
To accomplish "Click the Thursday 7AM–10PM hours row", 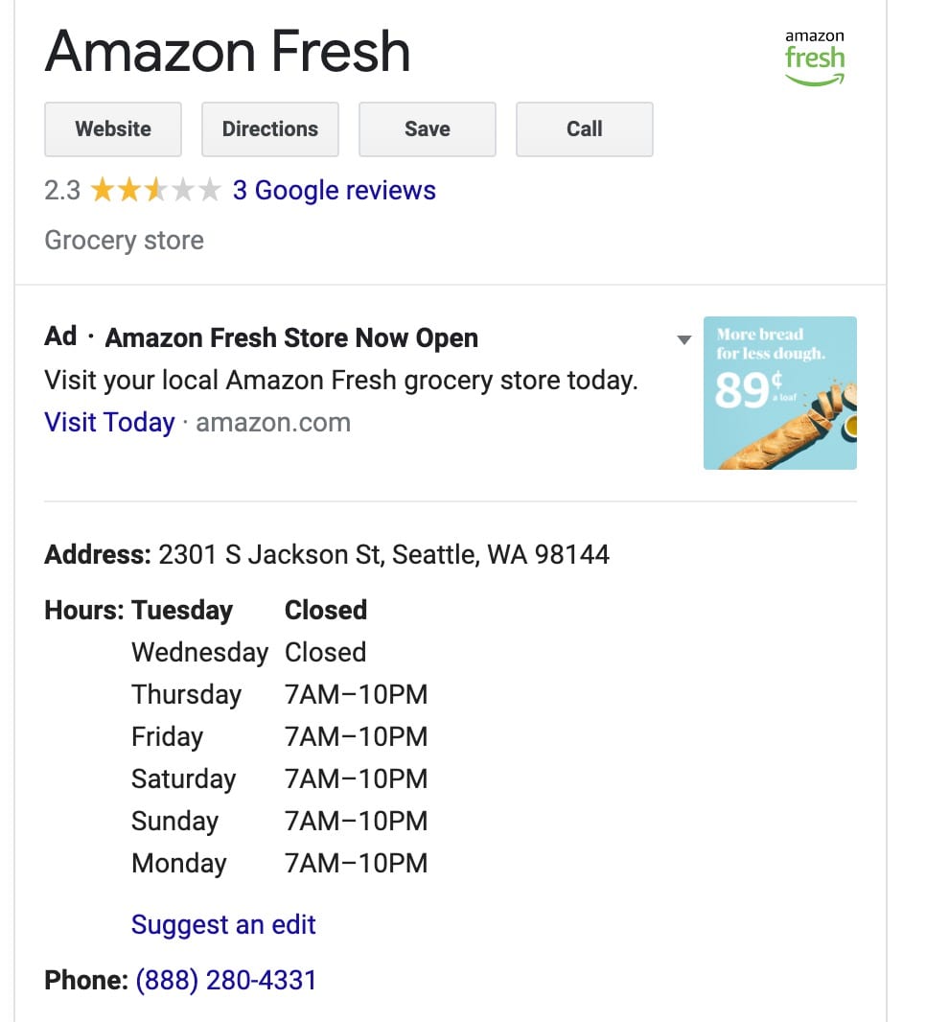I will click(280, 695).
